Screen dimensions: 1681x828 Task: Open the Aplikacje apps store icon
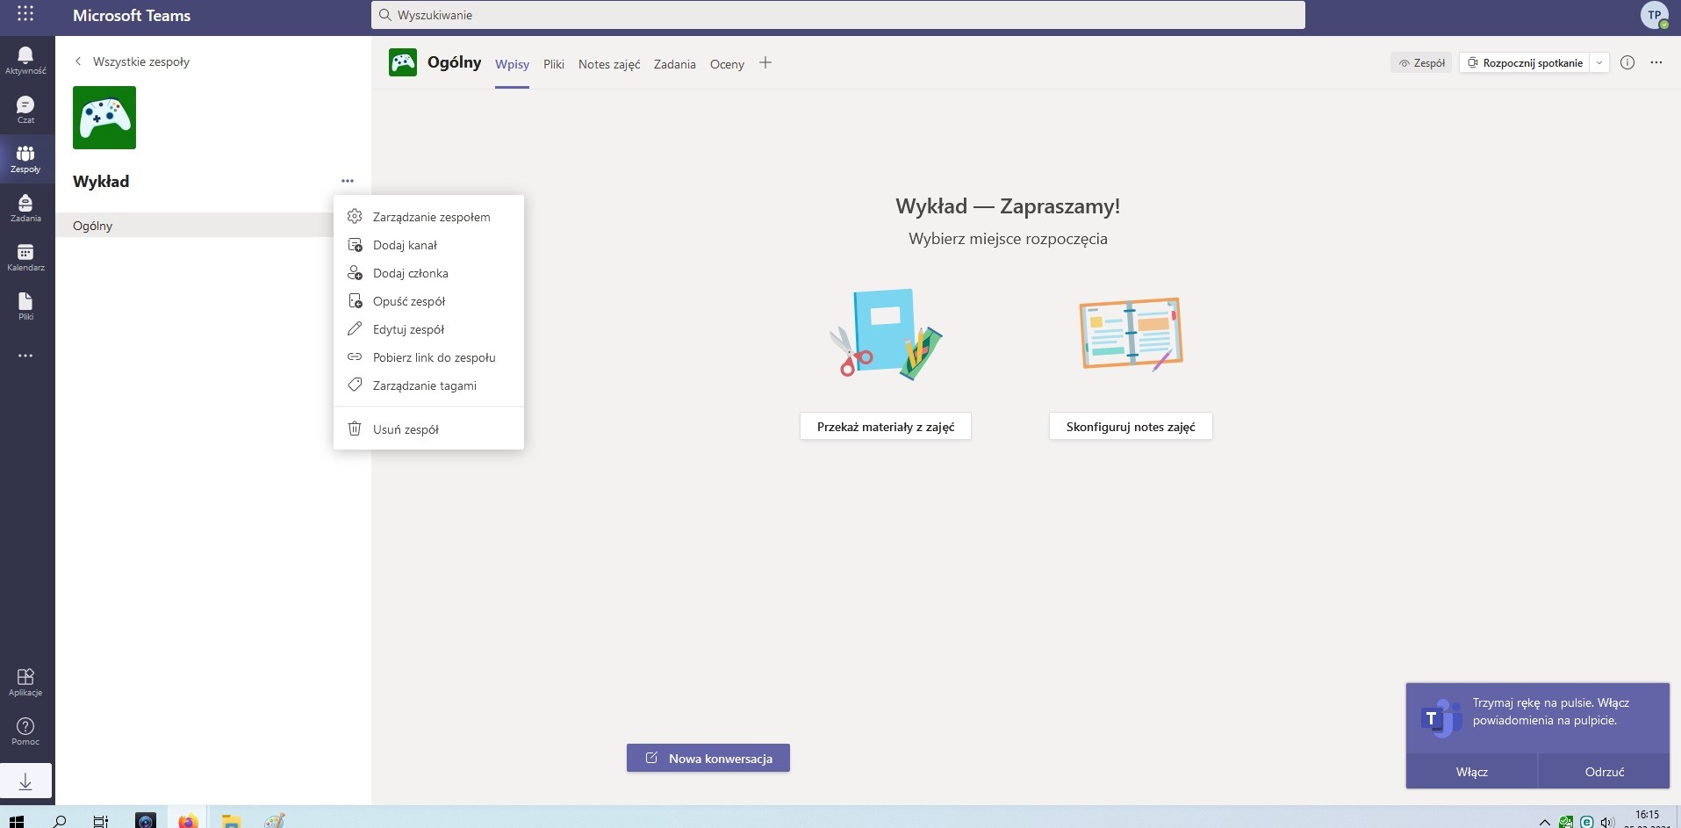(x=25, y=682)
